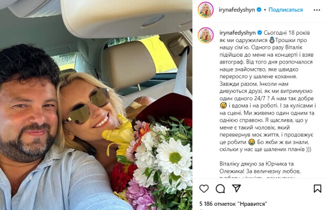Viewport: 326px width, 210px height.
Task: Click the caption profile avatar
Action: pos(206,35)
